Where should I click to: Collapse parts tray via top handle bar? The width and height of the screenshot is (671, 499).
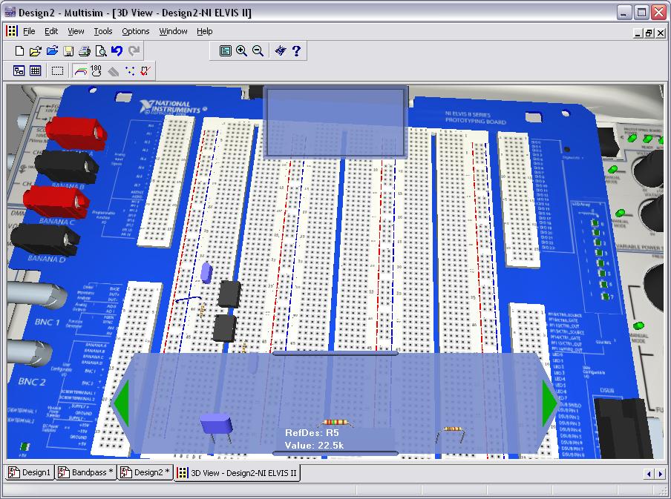(x=335, y=354)
